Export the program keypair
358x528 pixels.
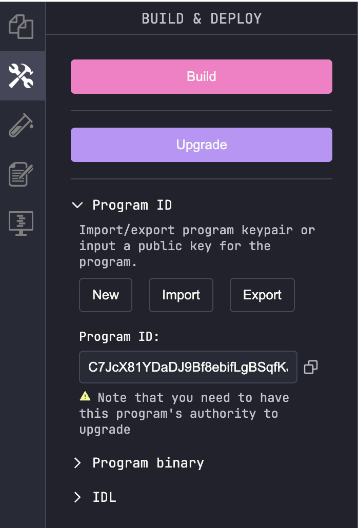[x=262, y=295]
